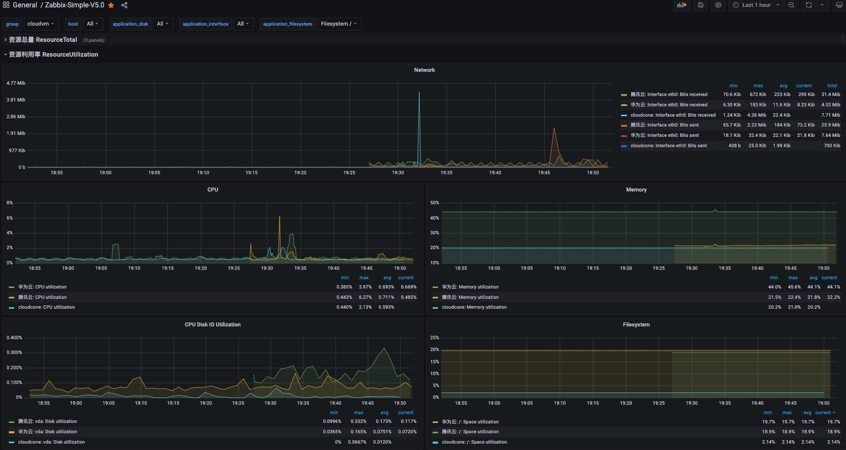
Task: Click the Zabbix-Simple-V5.0 dashboard title
Action: (x=74, y=5)
